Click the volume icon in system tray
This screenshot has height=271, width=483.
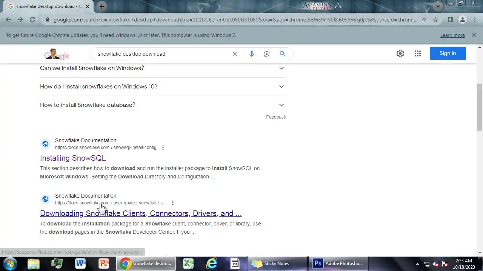(x=436, y=264)
